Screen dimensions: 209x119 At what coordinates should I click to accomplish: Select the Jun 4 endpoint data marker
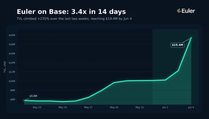[x=191, y=38]
